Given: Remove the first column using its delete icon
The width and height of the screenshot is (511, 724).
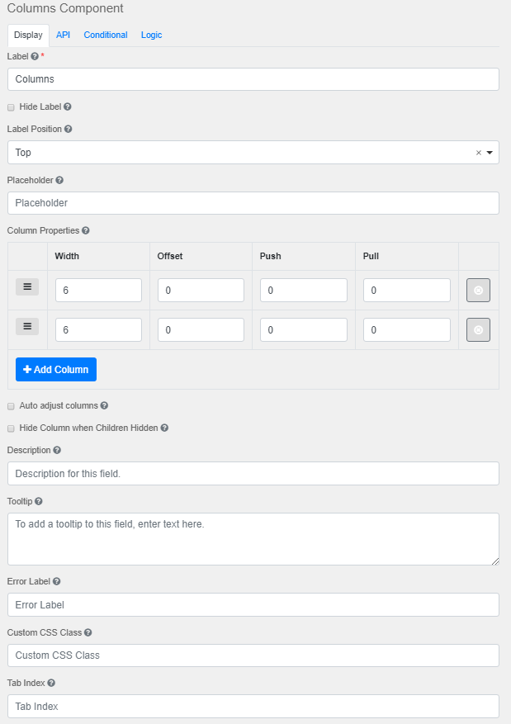Looking at the screenshot, I should coord(478,290).
